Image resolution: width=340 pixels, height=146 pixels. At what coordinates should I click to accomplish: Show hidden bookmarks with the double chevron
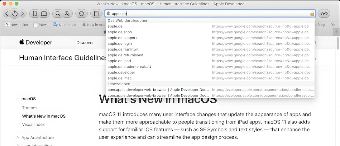tap(333, 25)
